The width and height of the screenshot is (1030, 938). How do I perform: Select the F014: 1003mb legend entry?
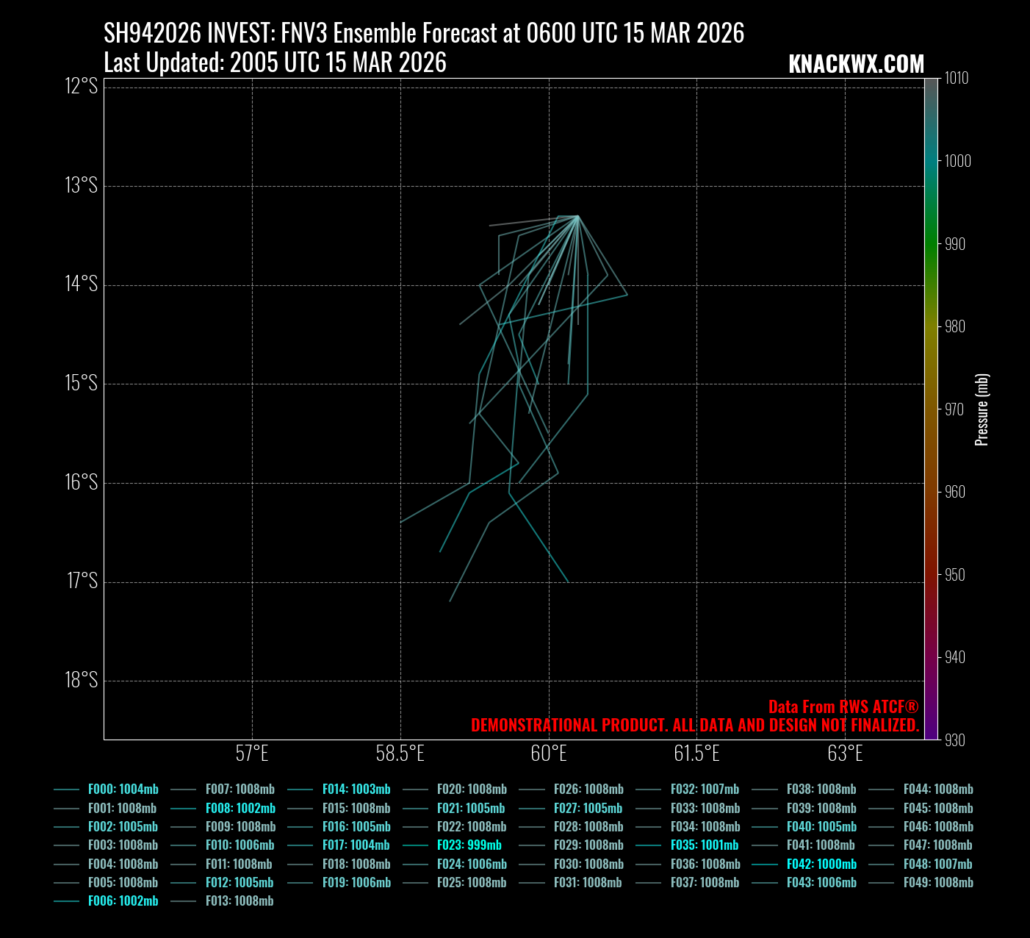coord(356,790)
